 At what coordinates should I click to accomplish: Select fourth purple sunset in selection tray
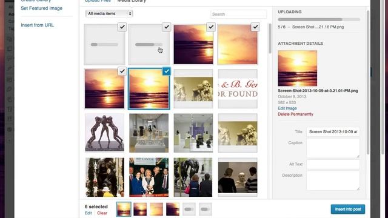(173, 209)
